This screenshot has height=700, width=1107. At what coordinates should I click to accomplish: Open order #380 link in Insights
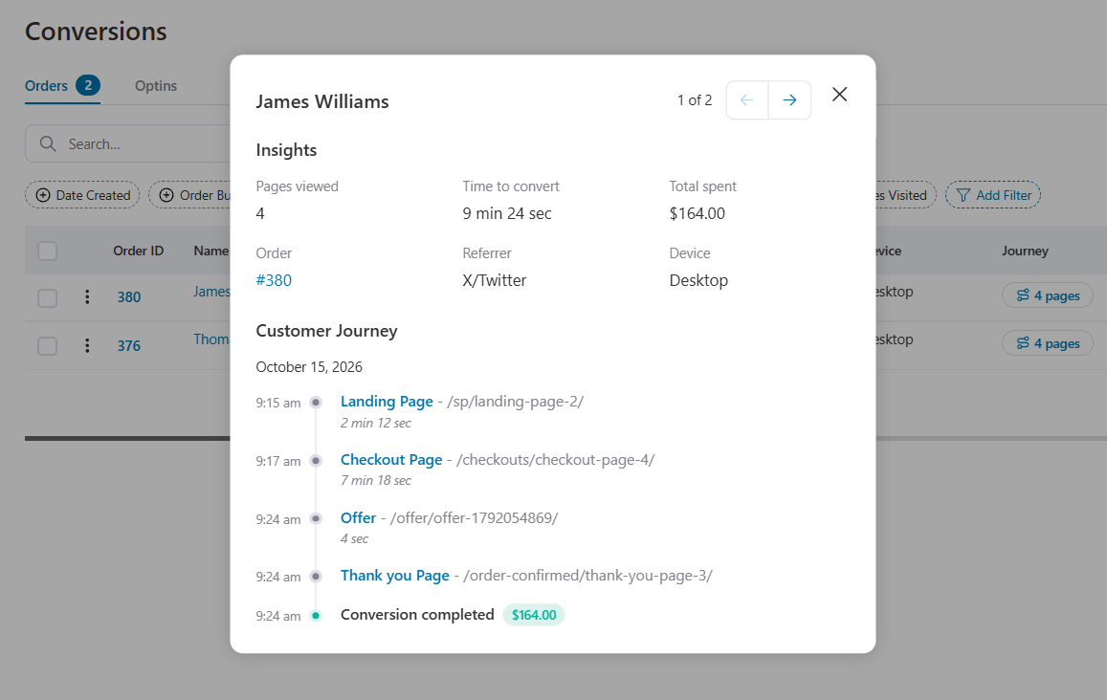pyautogui.click(x=274, y=280)
